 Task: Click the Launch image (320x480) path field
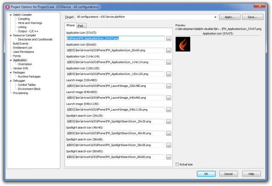115,86
